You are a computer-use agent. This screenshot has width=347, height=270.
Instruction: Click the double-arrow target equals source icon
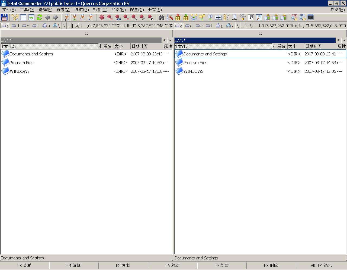[219, 17]
